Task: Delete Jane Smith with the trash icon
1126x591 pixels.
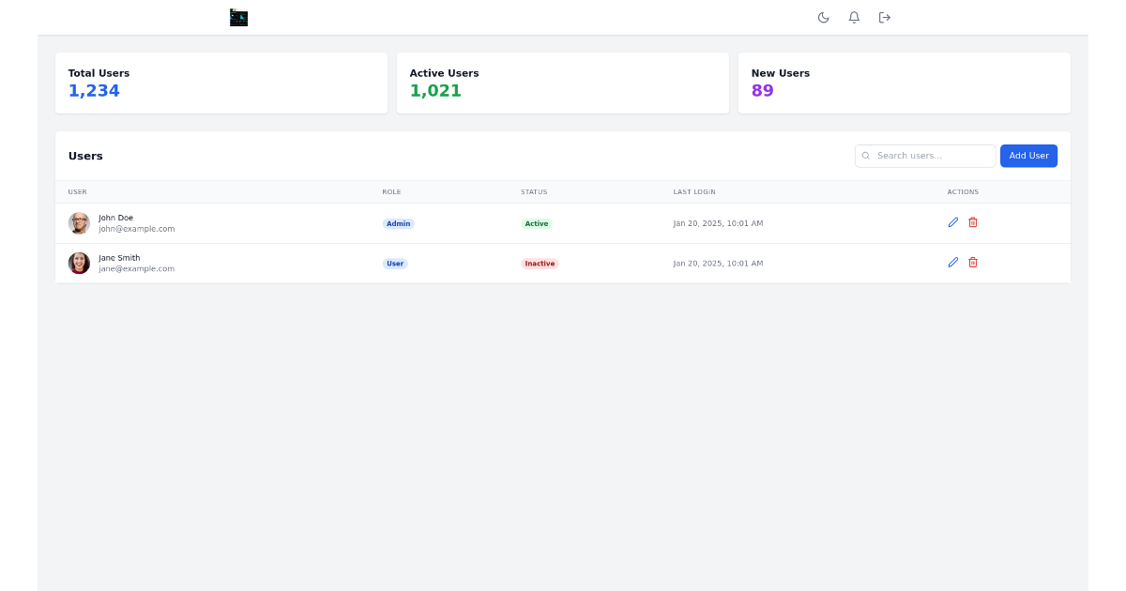Action: pos(973,263)
